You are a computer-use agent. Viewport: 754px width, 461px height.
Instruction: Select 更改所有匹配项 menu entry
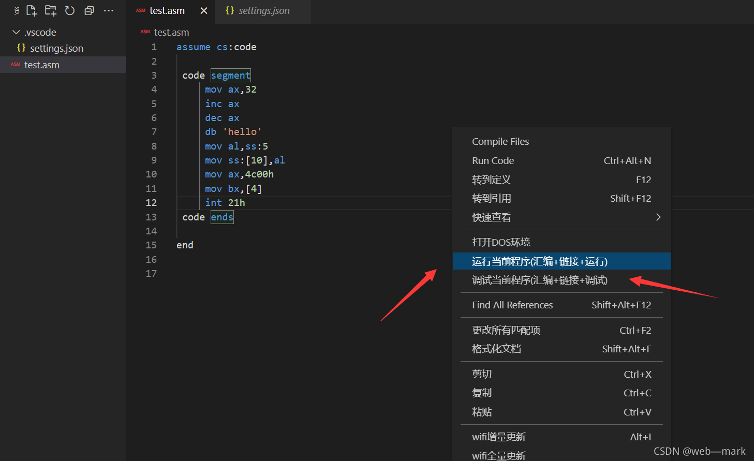click(x=561, y=330)
